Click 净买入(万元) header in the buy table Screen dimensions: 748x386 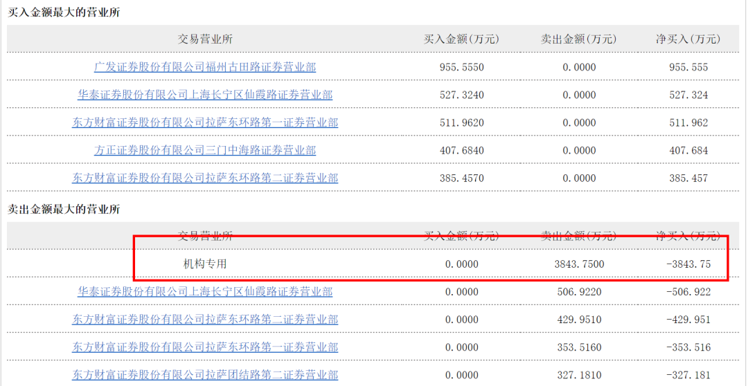tap(688, 39)
